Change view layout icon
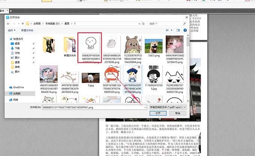The width and height of the screenshot is (255, 156). tap(167, 30)
